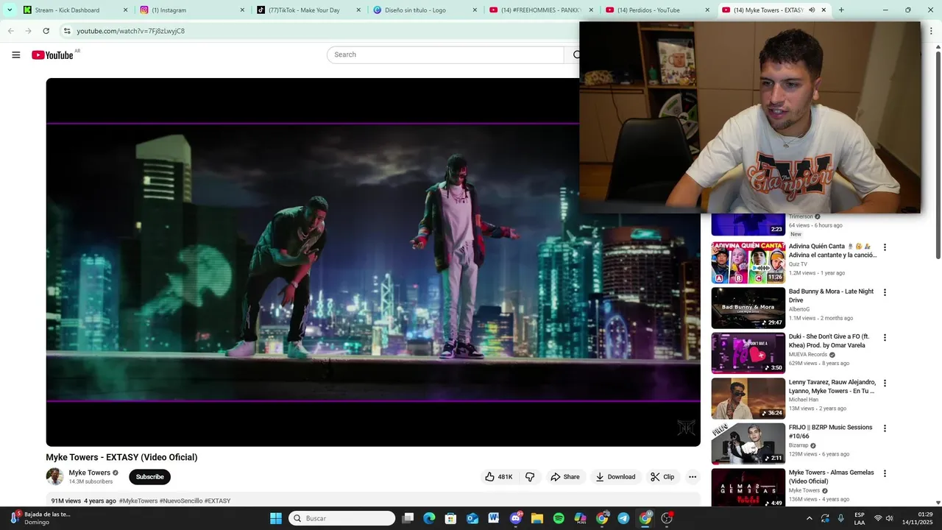
Task: Click inside the YouTube search field
Action: (445, 54)
